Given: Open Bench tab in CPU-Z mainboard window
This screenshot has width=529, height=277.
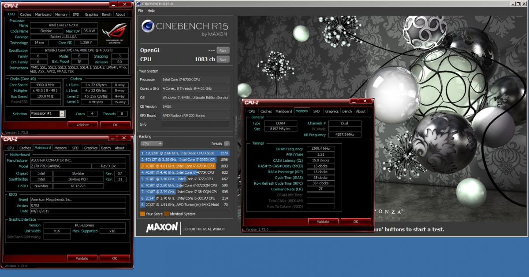Looking at the screenshot, I should click(106, 148).
